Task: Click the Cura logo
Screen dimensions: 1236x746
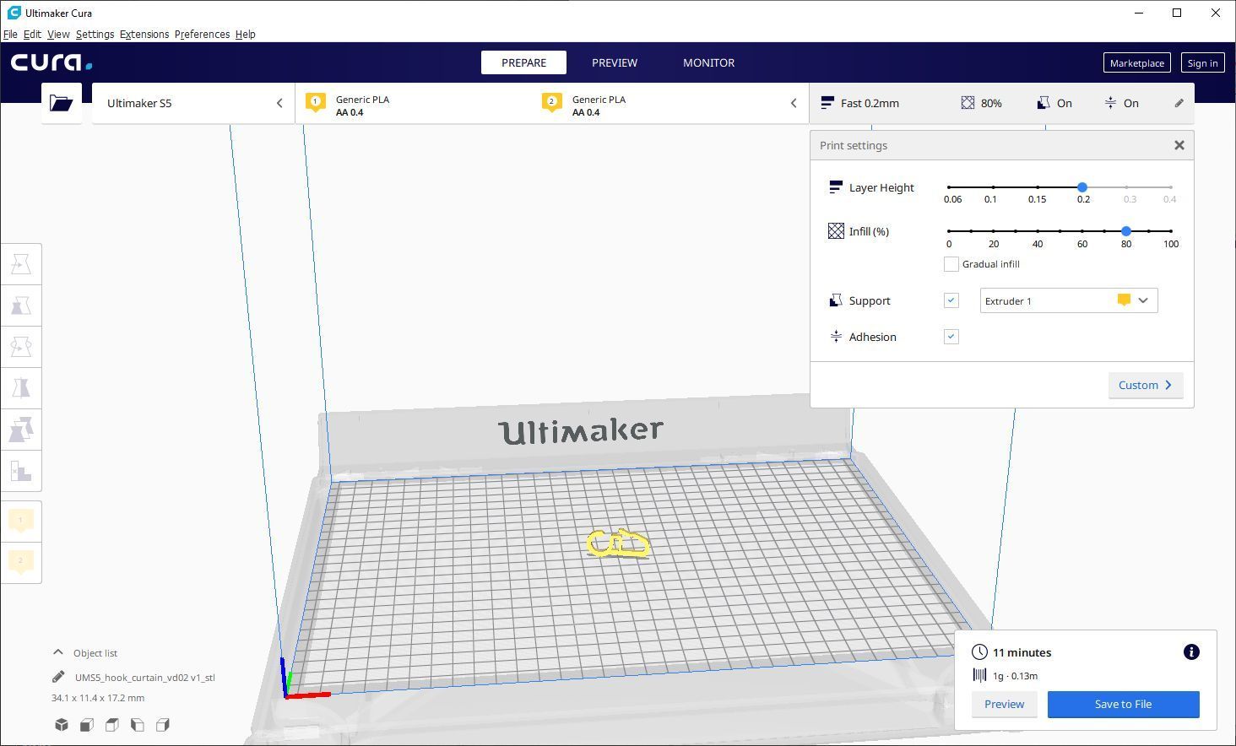Action: tap(51, 62)
